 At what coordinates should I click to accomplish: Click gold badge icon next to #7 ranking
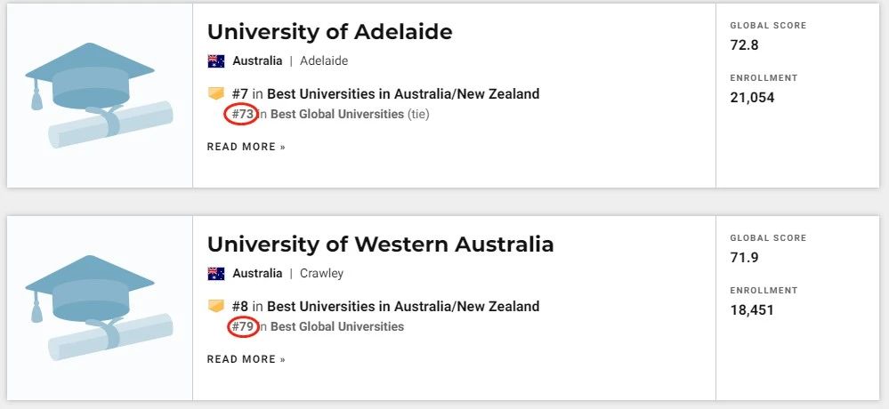pyautogui.click(x=216, y=93)
